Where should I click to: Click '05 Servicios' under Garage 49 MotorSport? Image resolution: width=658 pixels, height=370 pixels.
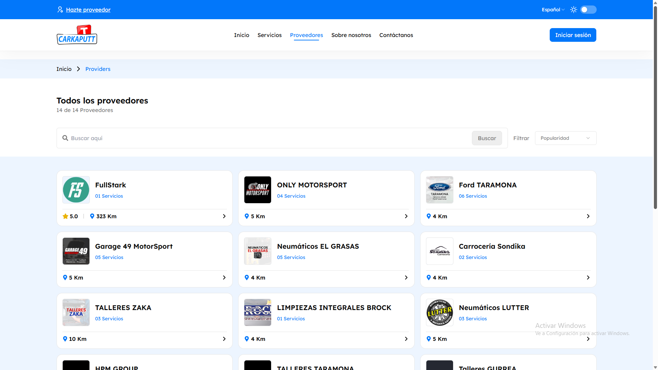pyautogui.click(x=109, y=257)
